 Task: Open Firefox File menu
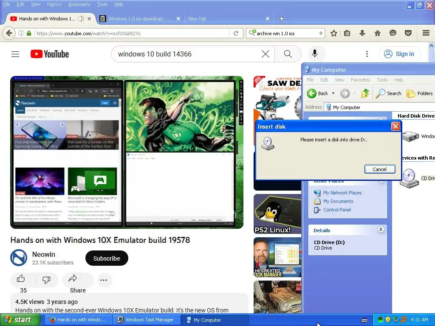6,4
